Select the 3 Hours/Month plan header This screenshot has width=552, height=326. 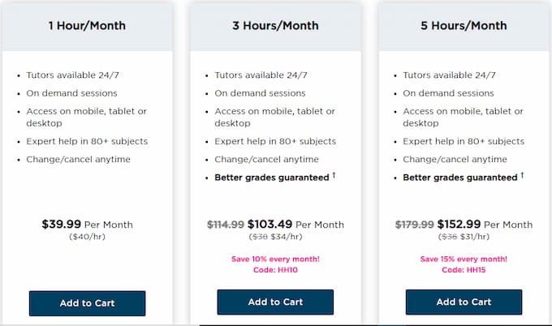[275, 25]
